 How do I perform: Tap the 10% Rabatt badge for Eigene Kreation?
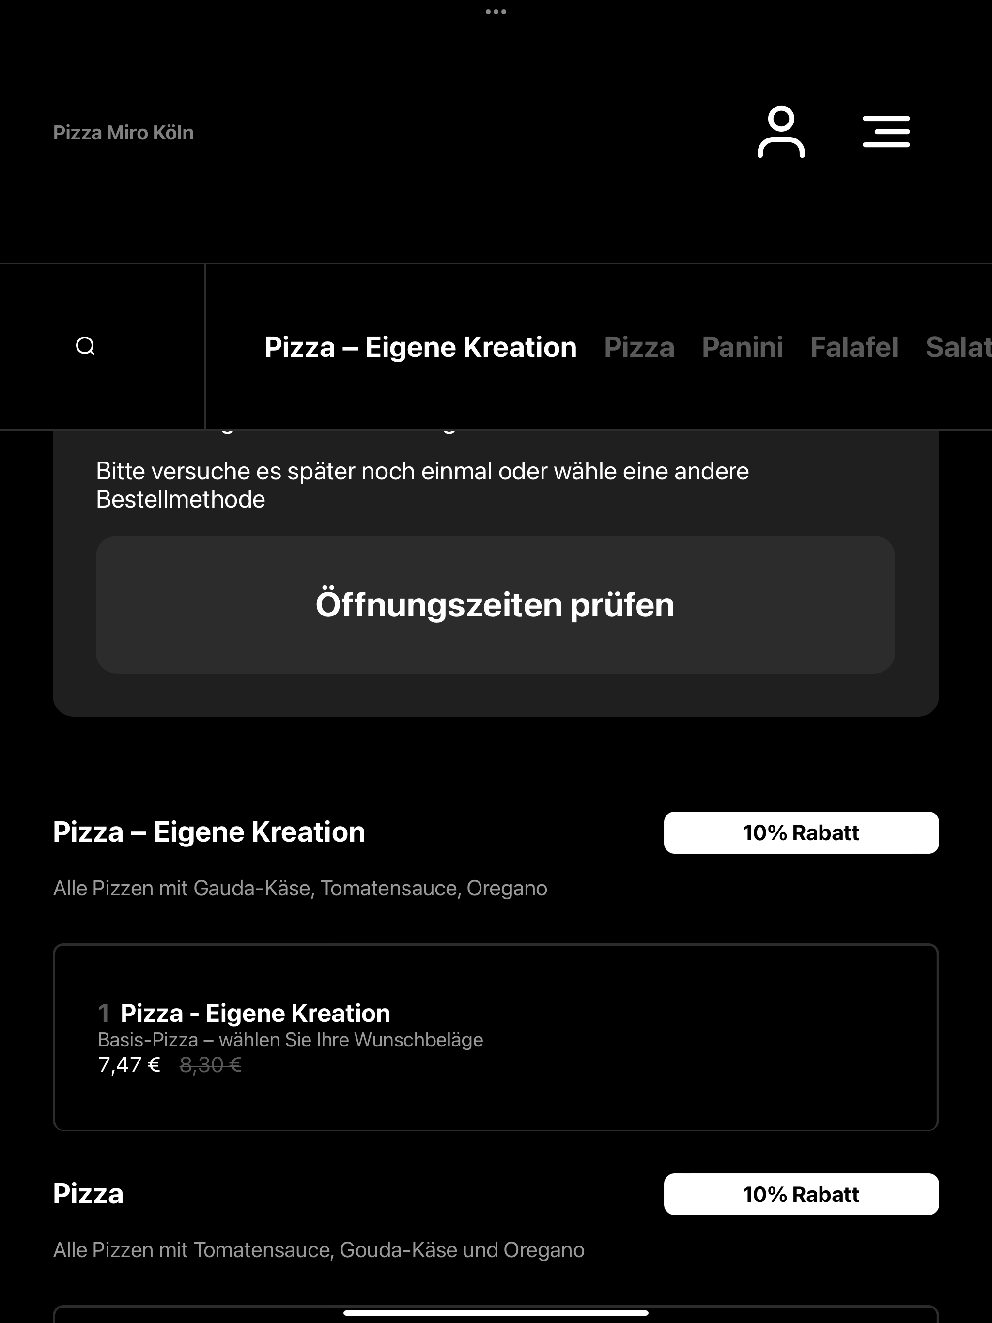[x=801, y=832]
